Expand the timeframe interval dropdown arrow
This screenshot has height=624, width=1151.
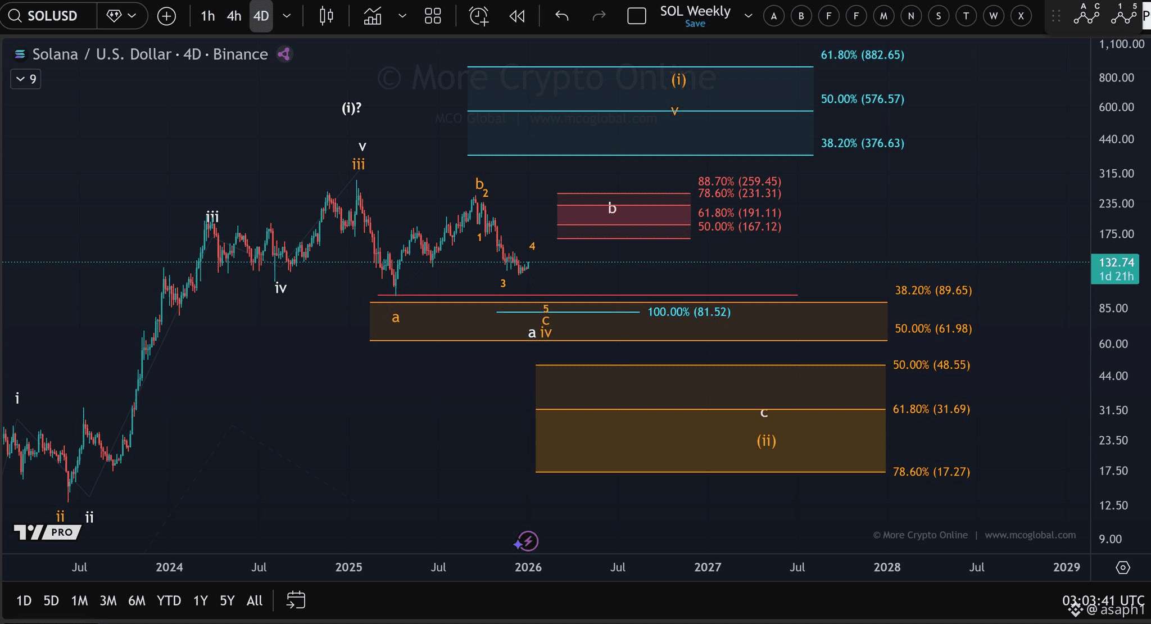coord(287,16)
